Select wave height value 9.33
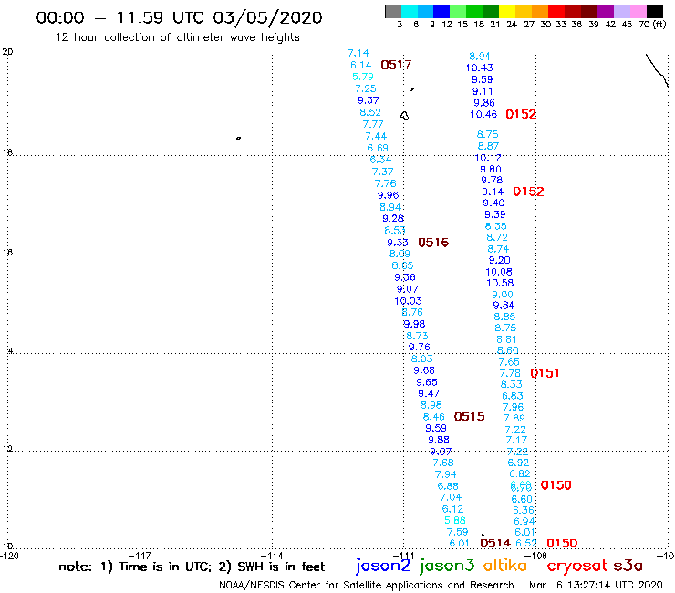The width and height of the screenshot is (675, 593). [398, 243]
